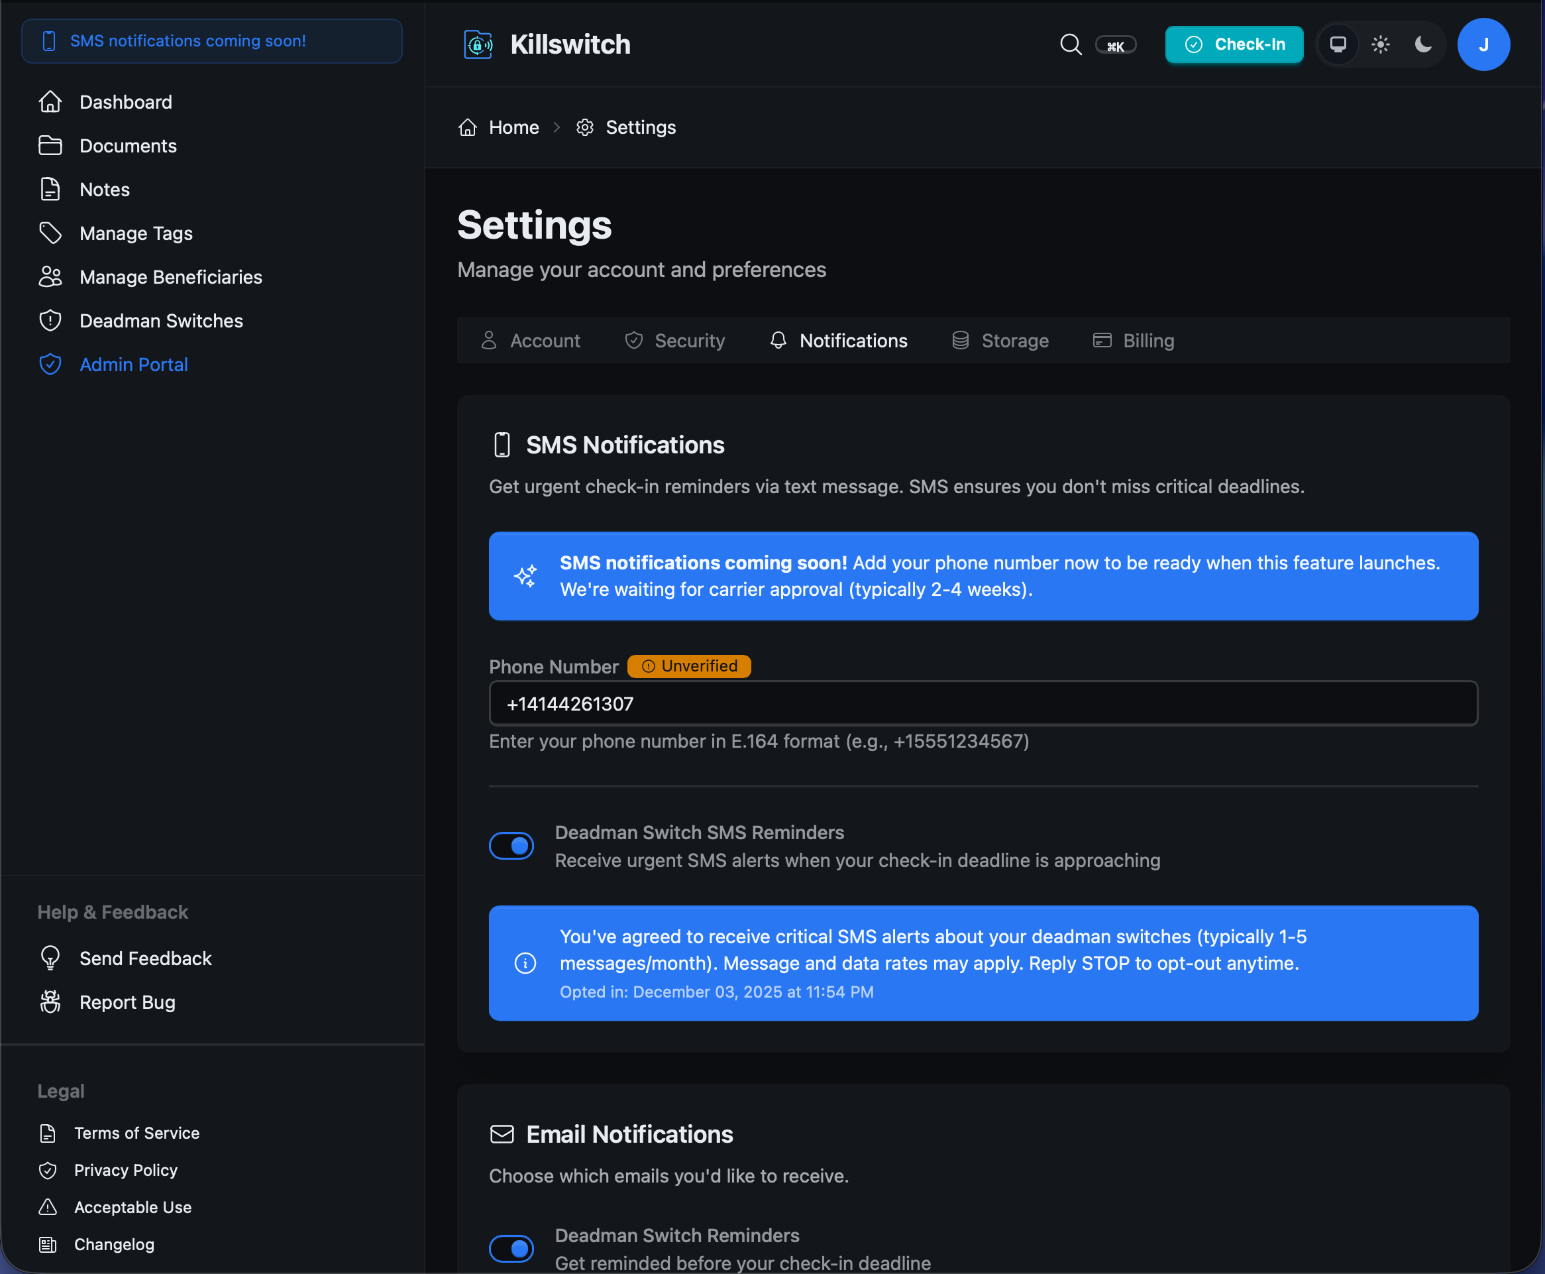Click the Privacy Policy shield icon
Viewport: 1545px width, 1274px height.
tap(48, 1170)
